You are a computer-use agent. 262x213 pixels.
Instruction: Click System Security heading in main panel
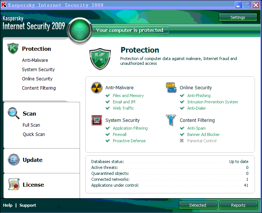click(122, 120)
